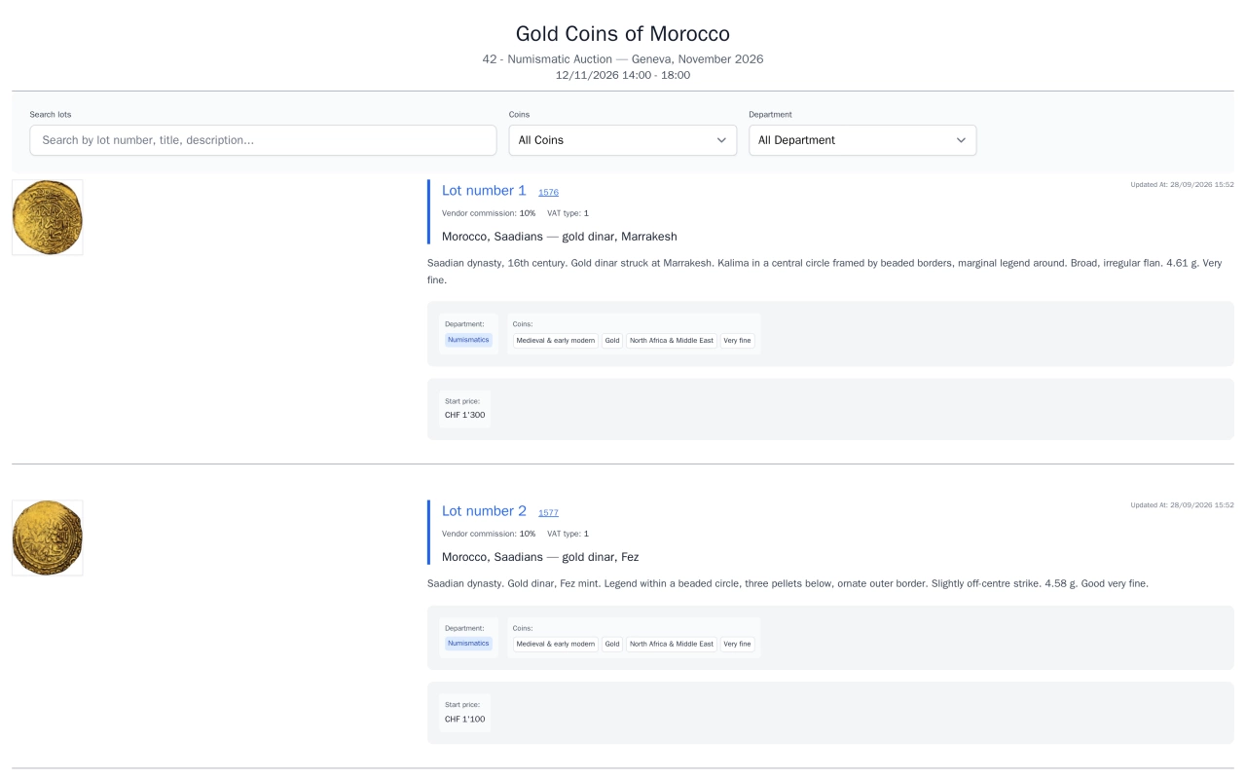Click the Numismatics badge in Lot 2
Screen dimensions: 1246x779
tap(468, 644)
